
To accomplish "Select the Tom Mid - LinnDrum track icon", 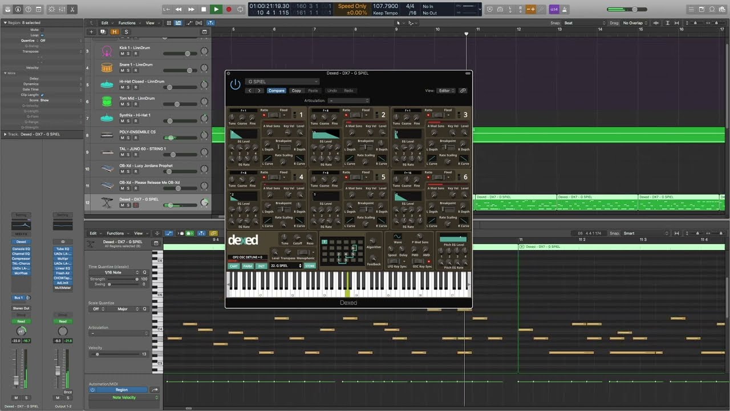I will pyautogui.click(x=107, y=102).
